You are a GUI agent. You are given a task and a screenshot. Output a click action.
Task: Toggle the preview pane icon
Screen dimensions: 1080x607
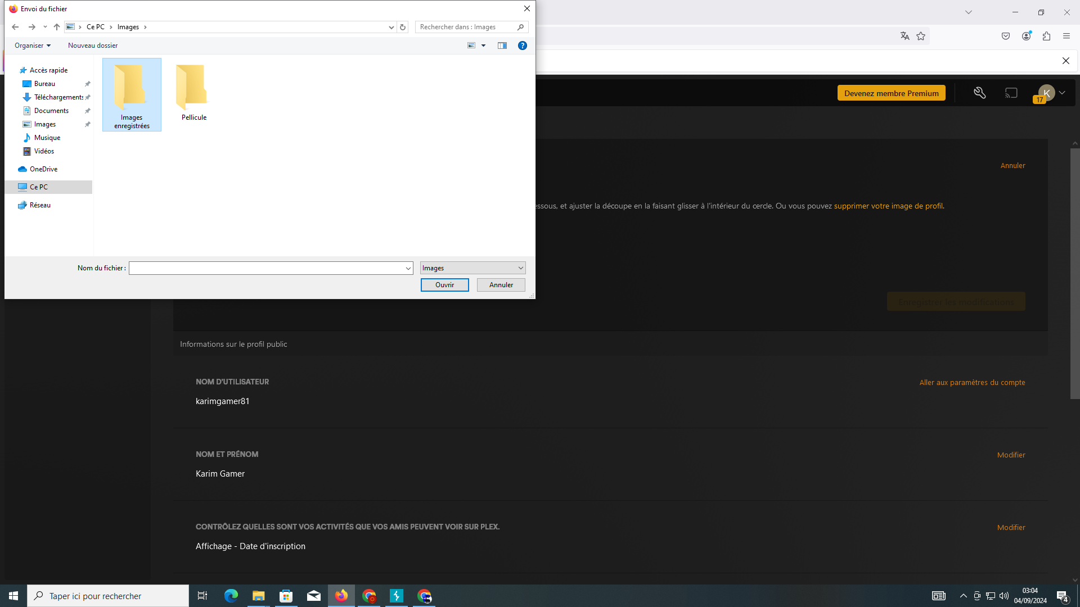click(x=502, y=46)
